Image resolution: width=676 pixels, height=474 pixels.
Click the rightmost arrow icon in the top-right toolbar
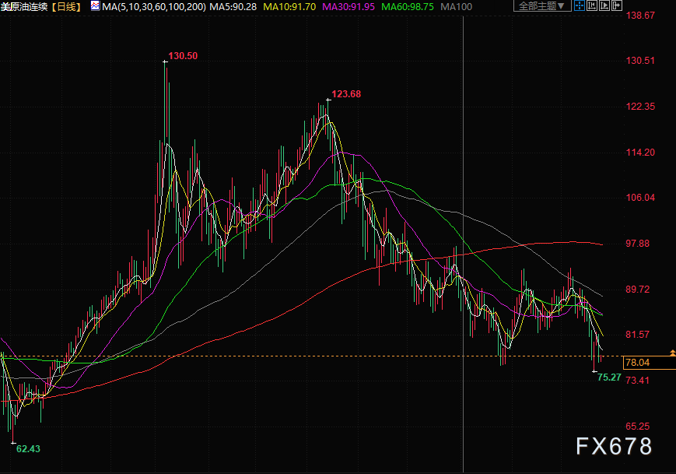(617, 6)
